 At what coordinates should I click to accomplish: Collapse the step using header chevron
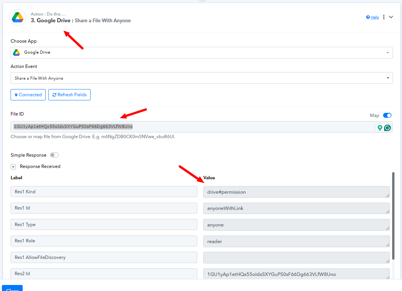pos(391,17)
